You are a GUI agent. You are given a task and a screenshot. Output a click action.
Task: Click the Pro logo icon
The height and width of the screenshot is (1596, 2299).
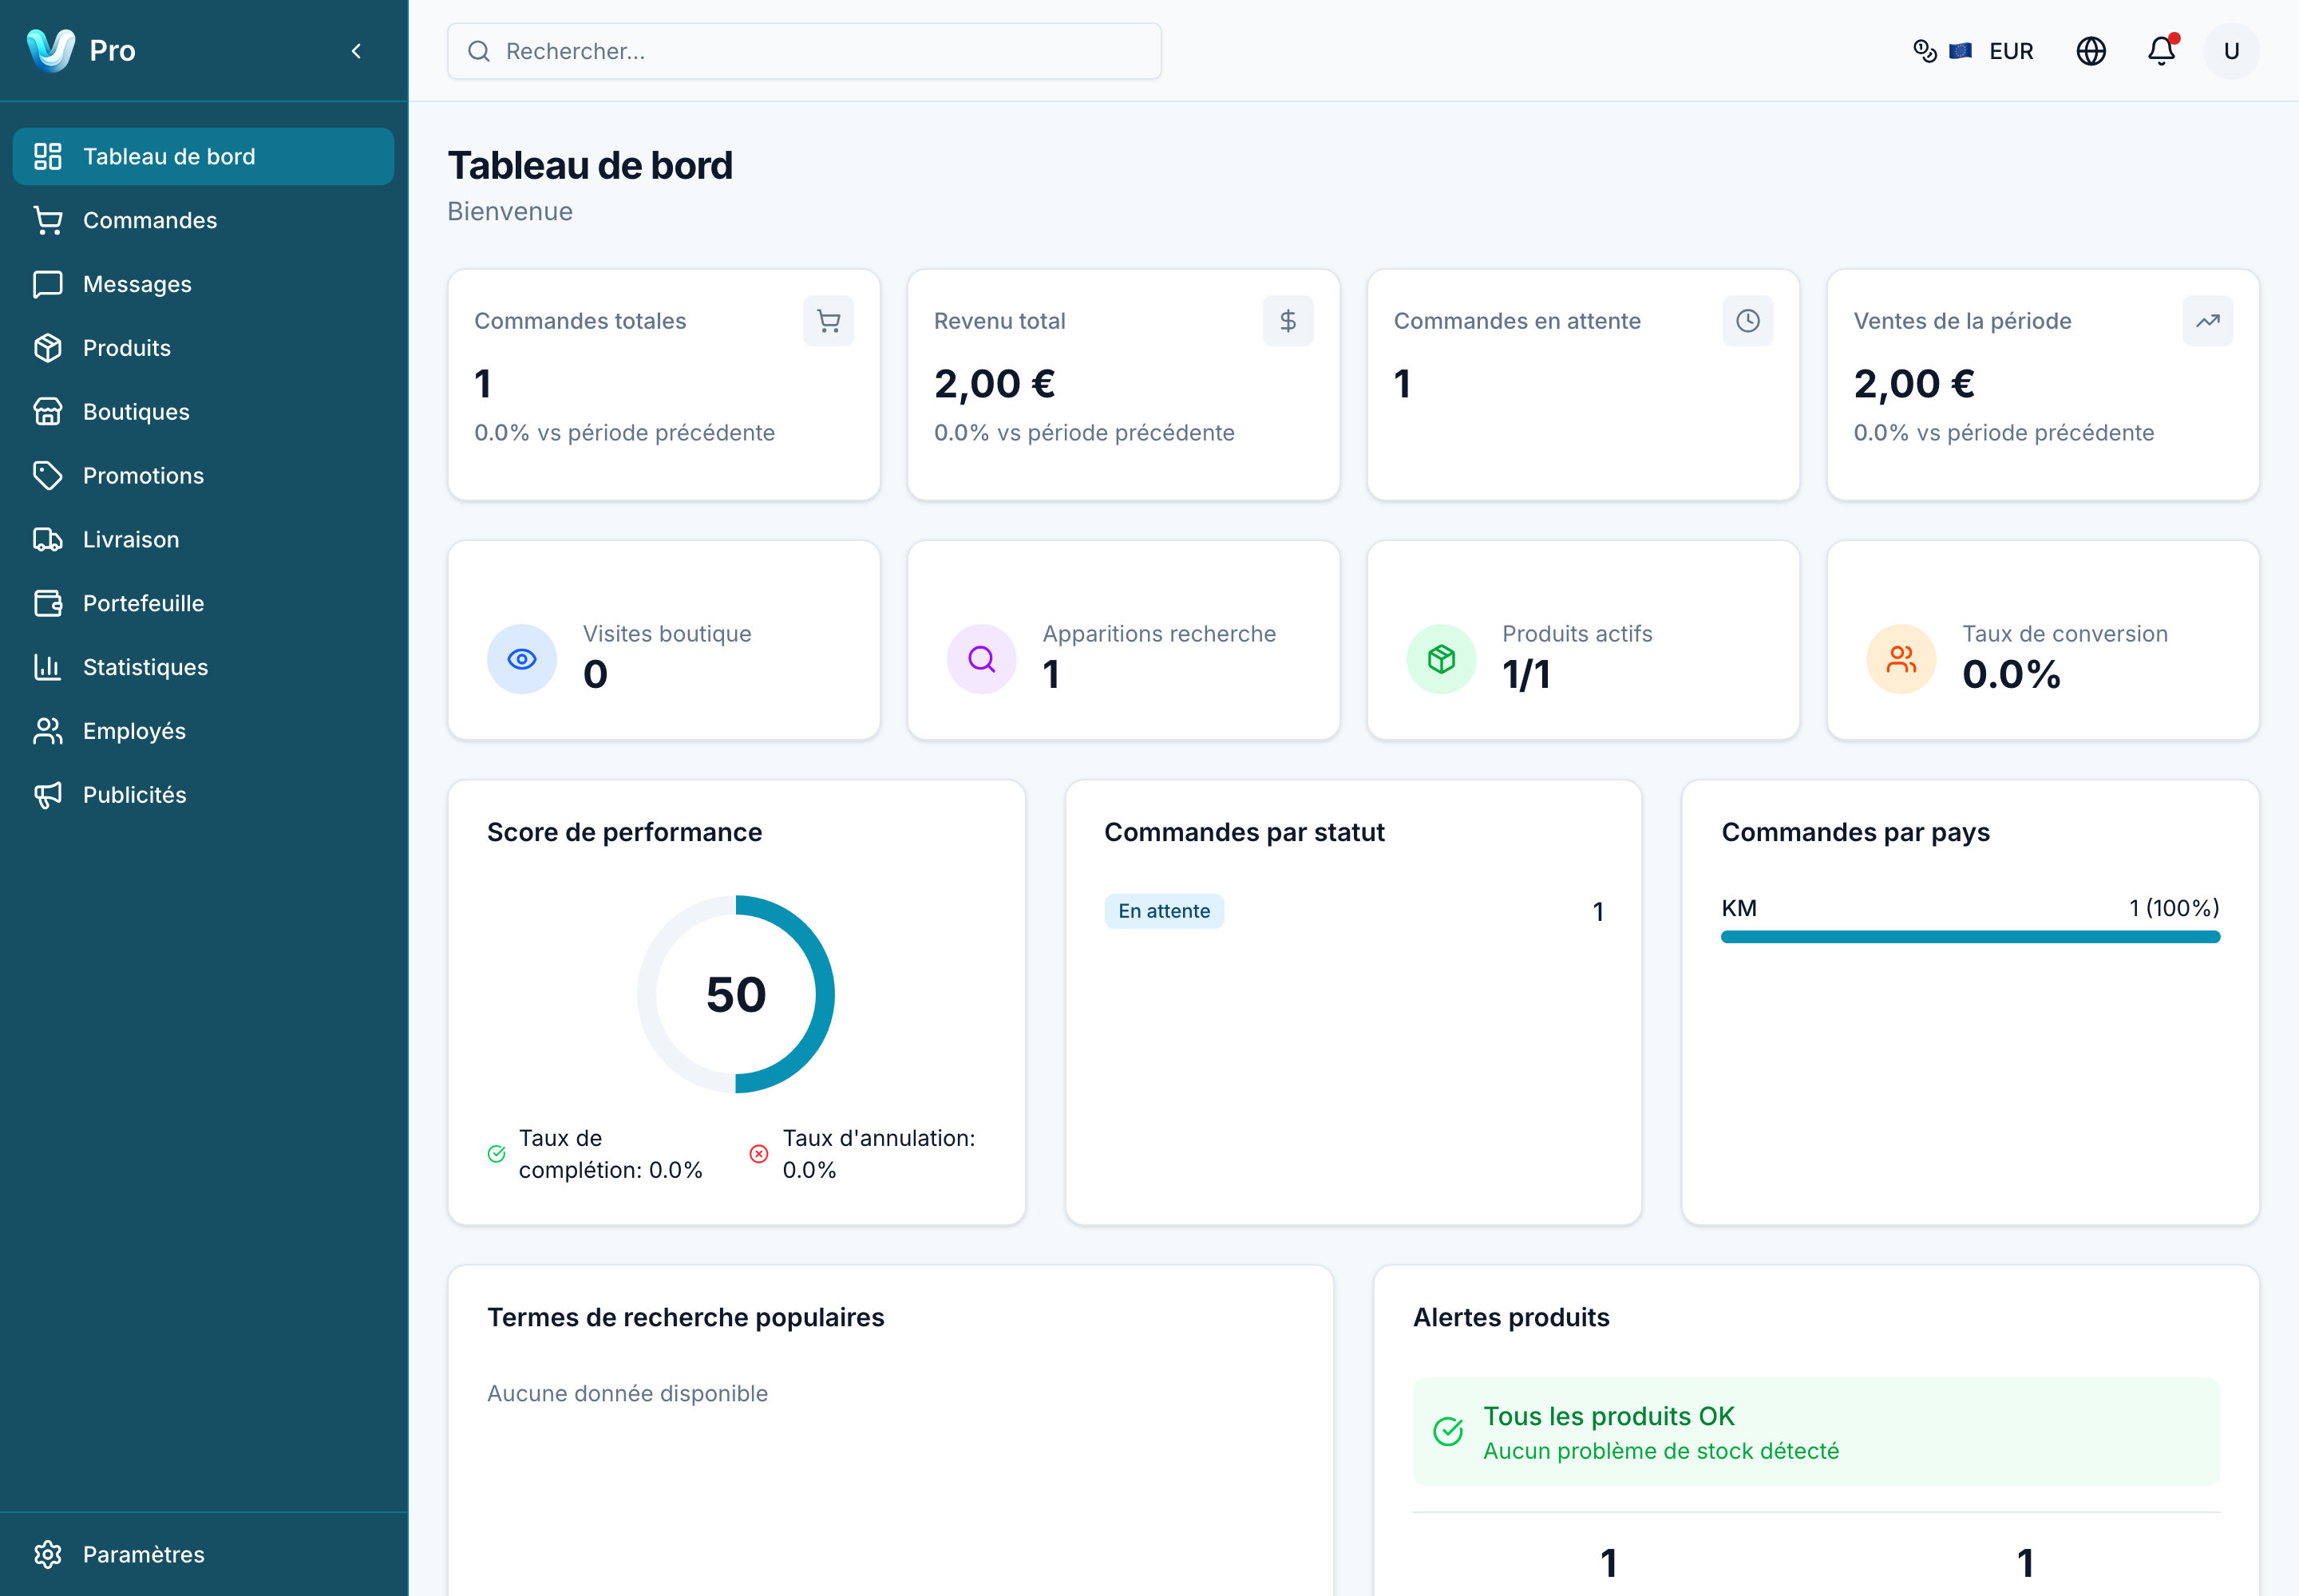click(x=51, y=50)
